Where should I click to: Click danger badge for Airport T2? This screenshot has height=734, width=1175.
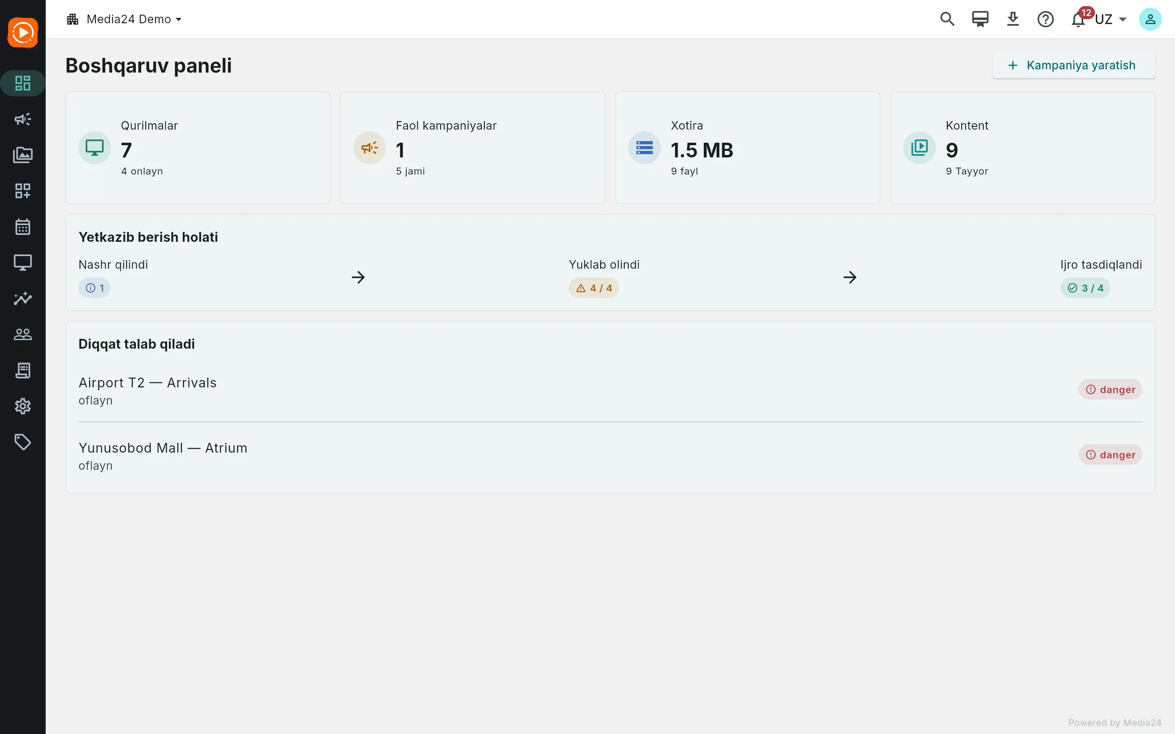pyautogui.click(x=1111, y=389)
